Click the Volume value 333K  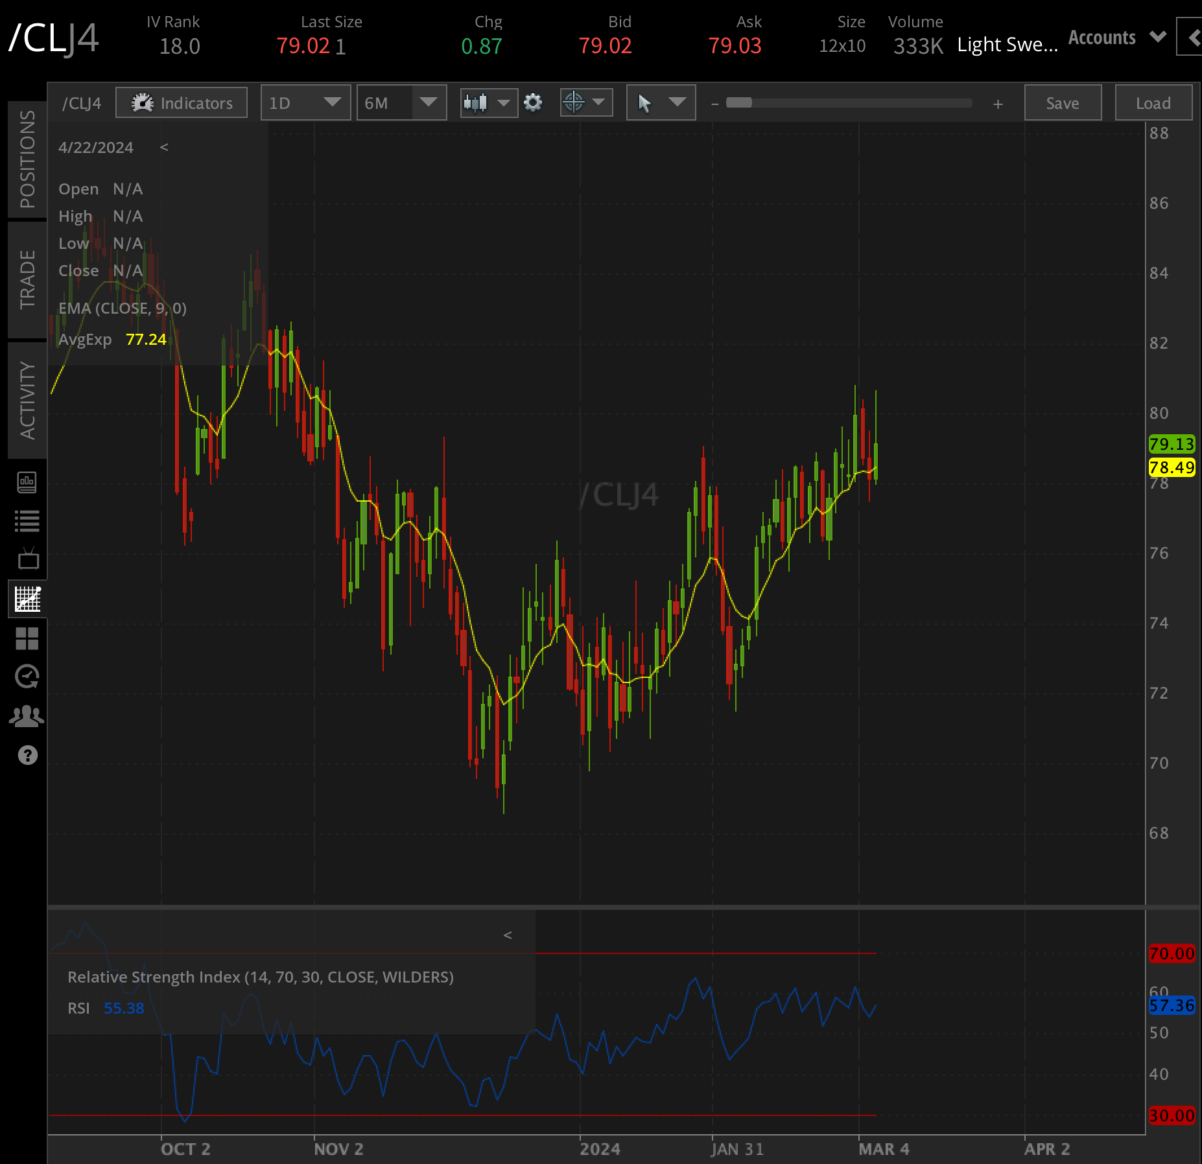918,46
